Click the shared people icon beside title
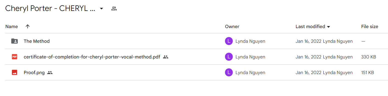 (114, 9)
